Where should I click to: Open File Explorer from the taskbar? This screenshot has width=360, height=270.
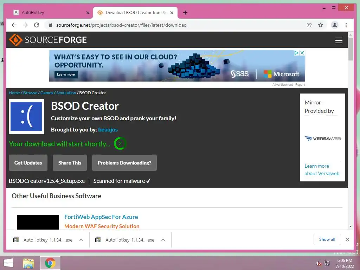[28, 263]
